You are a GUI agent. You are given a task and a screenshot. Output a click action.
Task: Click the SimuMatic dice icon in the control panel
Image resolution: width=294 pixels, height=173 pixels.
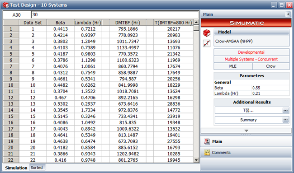(207, 33)
